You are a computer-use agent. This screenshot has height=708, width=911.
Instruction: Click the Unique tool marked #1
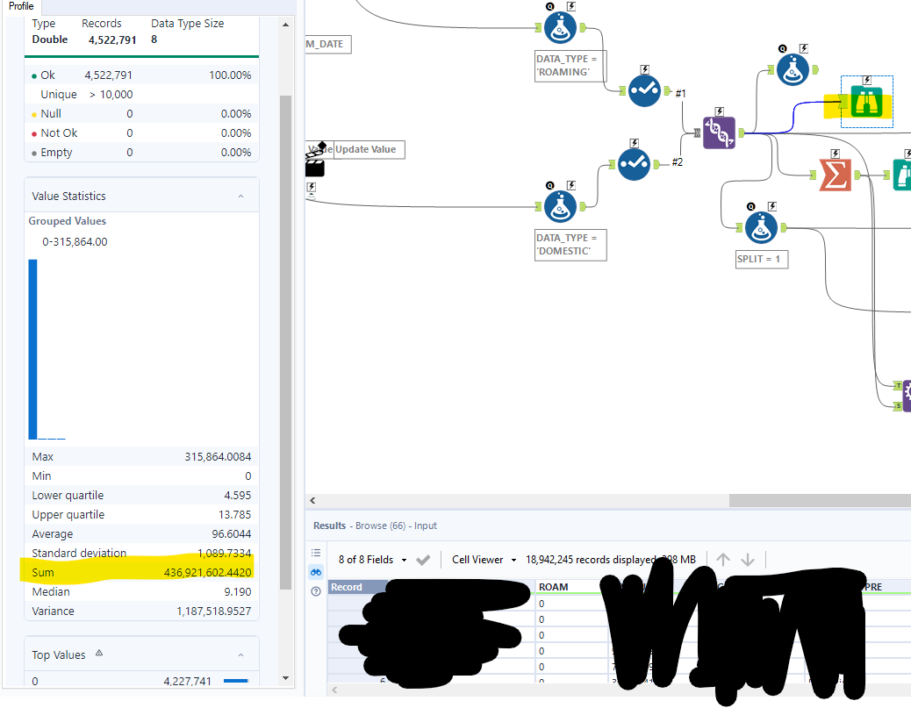tap(644, 90)
